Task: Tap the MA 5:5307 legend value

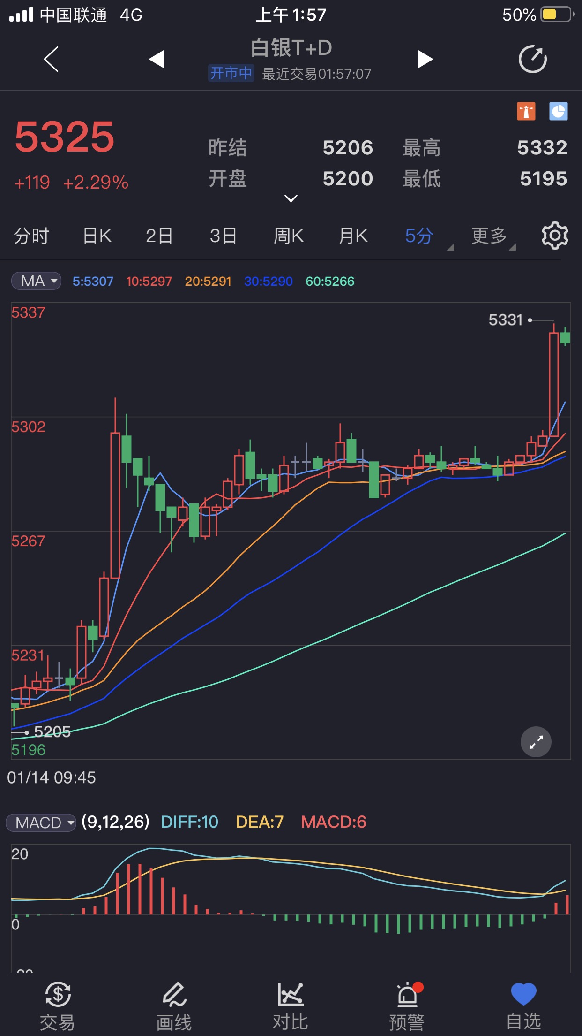Action: coord(93,282)
